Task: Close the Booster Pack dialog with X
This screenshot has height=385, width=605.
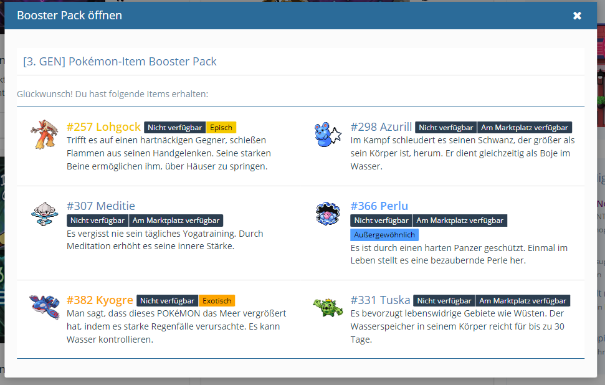Action: (x=577, y=16)
